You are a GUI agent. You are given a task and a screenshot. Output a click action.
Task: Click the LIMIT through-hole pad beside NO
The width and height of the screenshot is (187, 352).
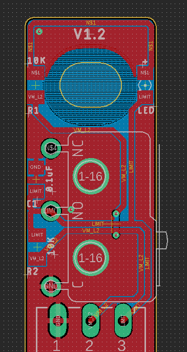51,211
